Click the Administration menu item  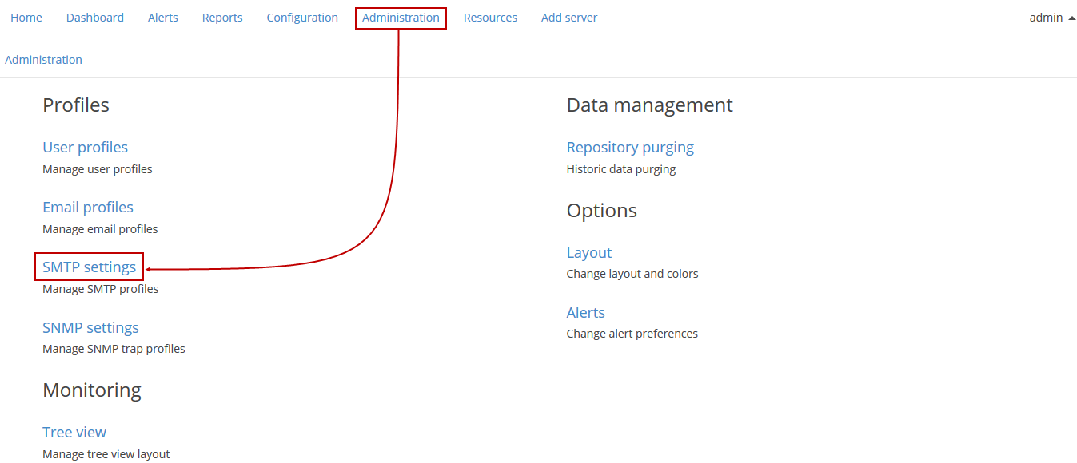click(x=401, y=18)
